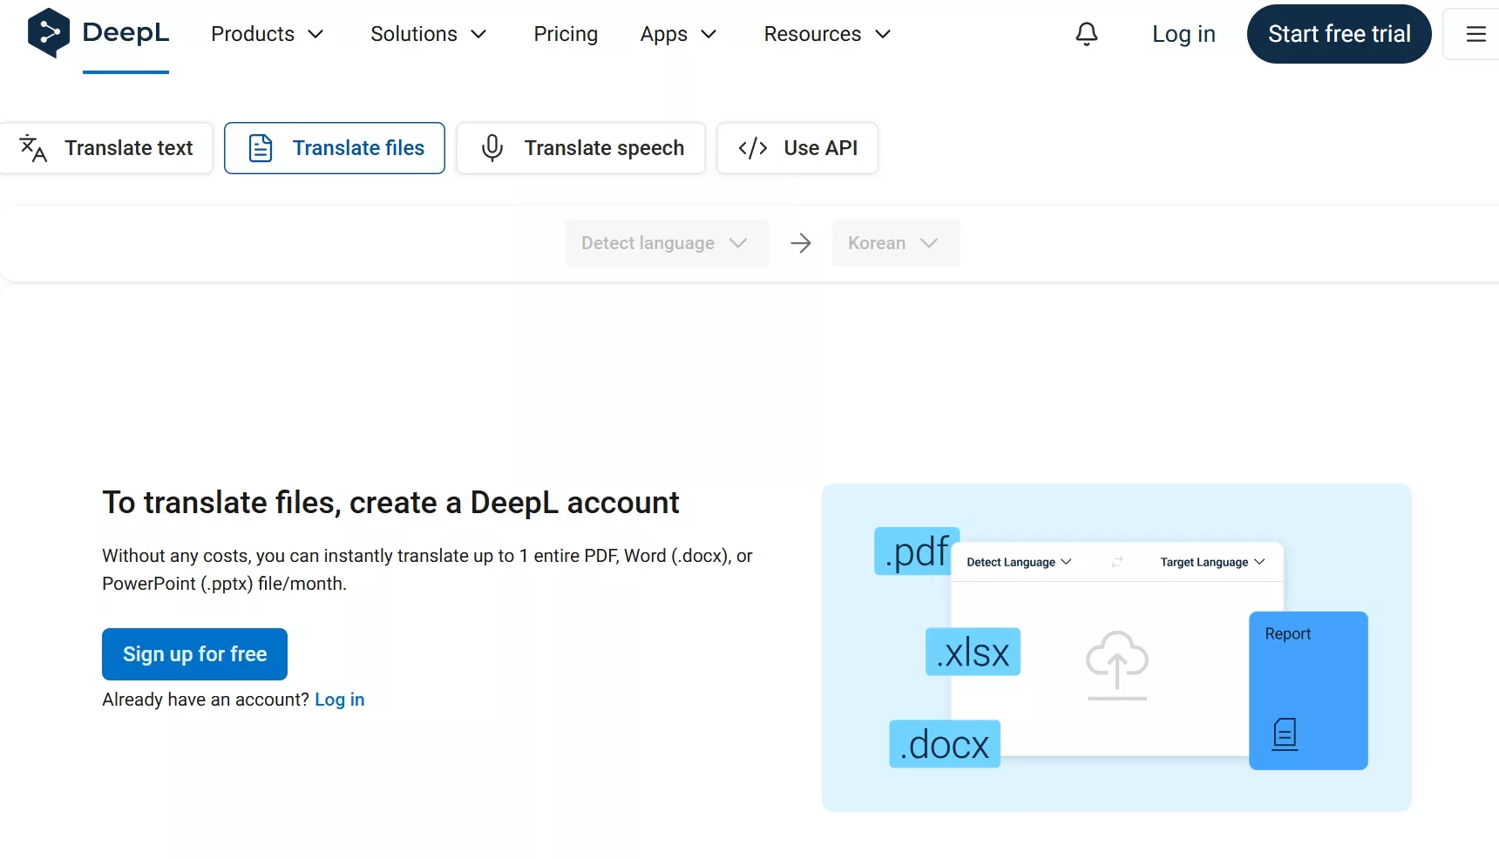Expand the Resources dropdown menu
This screenshot has height=859, width=1499.
point(826,34)
